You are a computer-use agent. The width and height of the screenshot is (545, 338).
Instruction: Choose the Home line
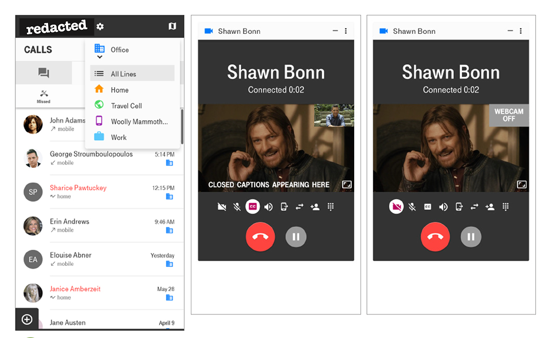pos(132,89)
